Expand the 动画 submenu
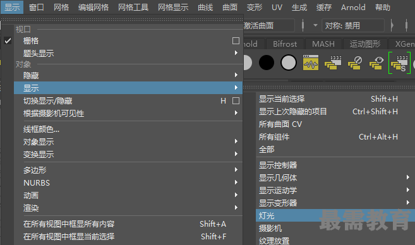The image size is (415, 245). coord(236,195)
